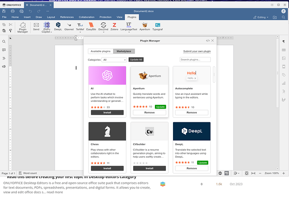Click the developer mode code icon
289x197 pixels.
coord(208,41)
